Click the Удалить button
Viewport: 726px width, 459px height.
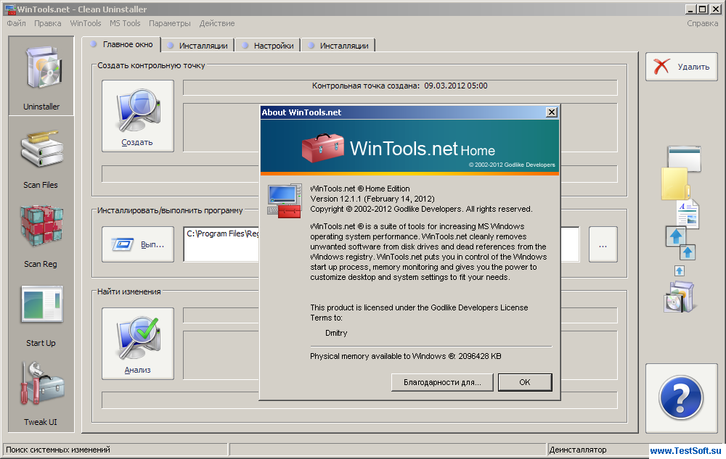tap(682, 67)
